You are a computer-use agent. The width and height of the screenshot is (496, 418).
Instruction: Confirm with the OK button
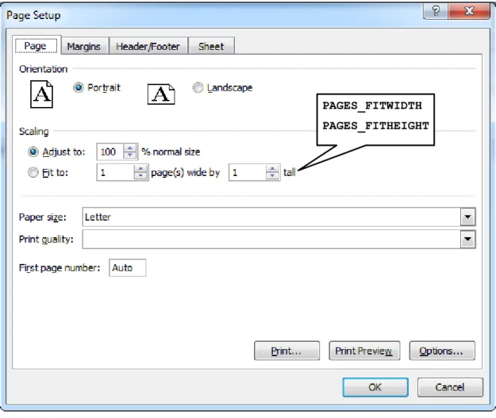coord(375,387)
